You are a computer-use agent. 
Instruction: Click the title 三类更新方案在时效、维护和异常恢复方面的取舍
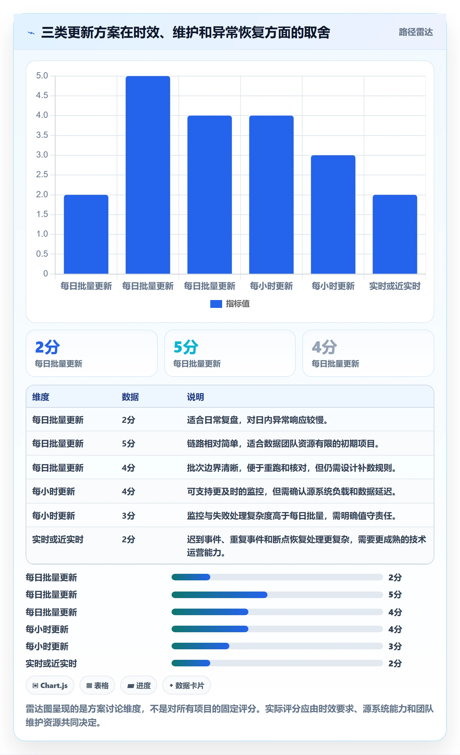tap(186, 32)
